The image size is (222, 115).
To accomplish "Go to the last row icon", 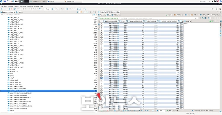I will pyautogui.click(x=142, y=111).
